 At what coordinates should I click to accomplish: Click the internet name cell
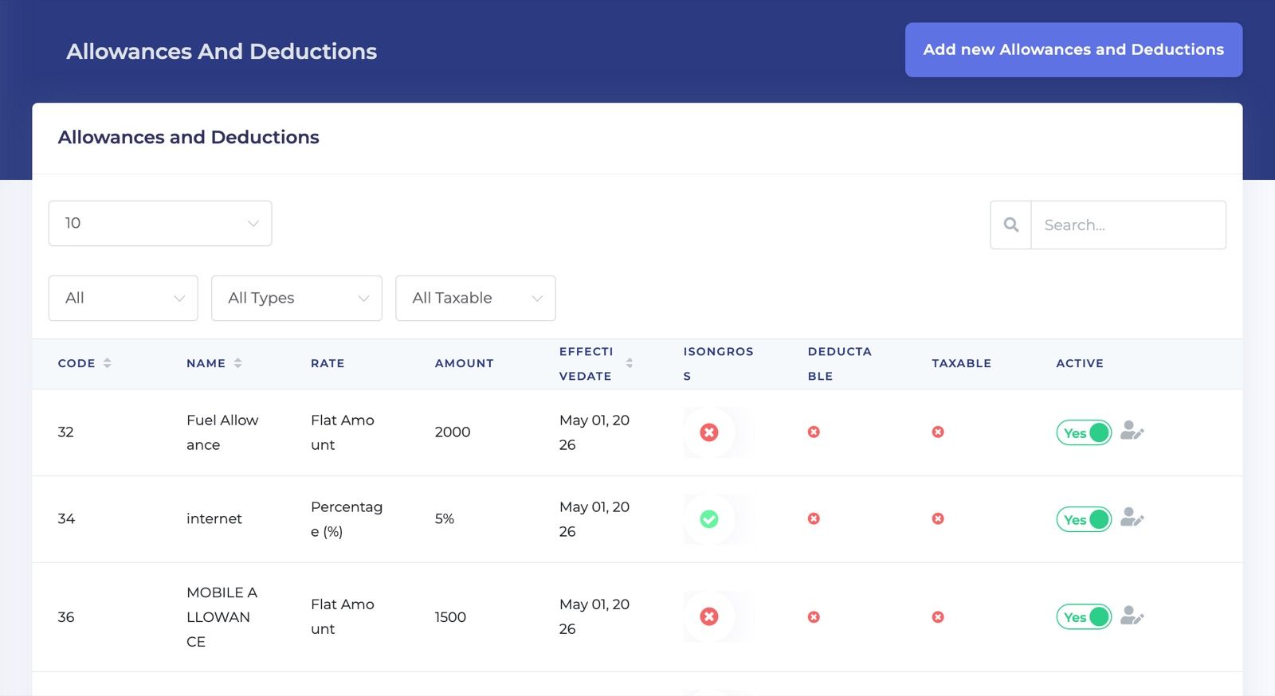coord(214,518)
